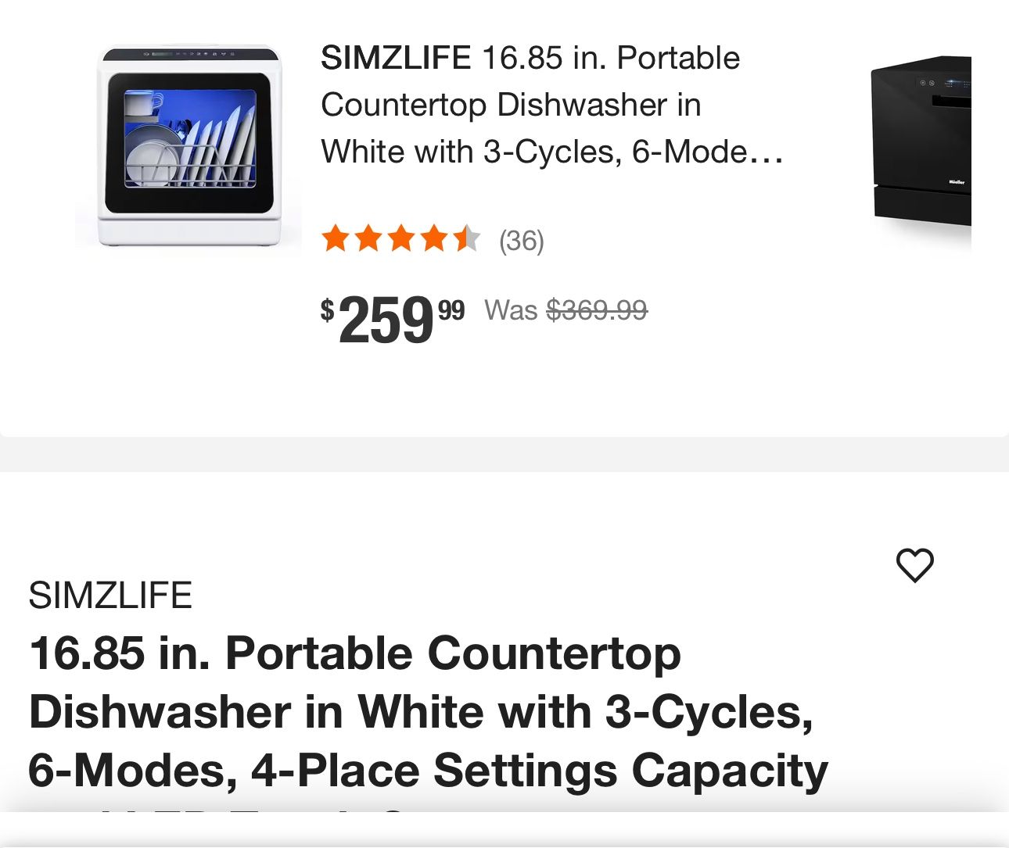
Task: Open the black countertop dishwasher thumbnail
Action: (921, 141)
